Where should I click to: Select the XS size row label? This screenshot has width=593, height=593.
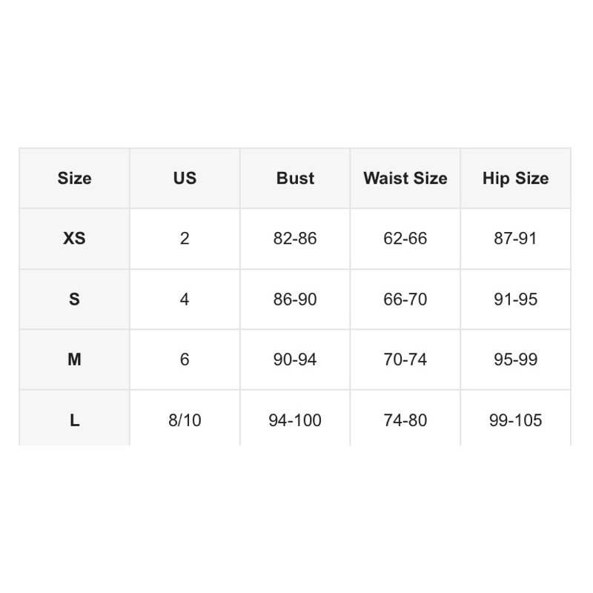(75, 239)
